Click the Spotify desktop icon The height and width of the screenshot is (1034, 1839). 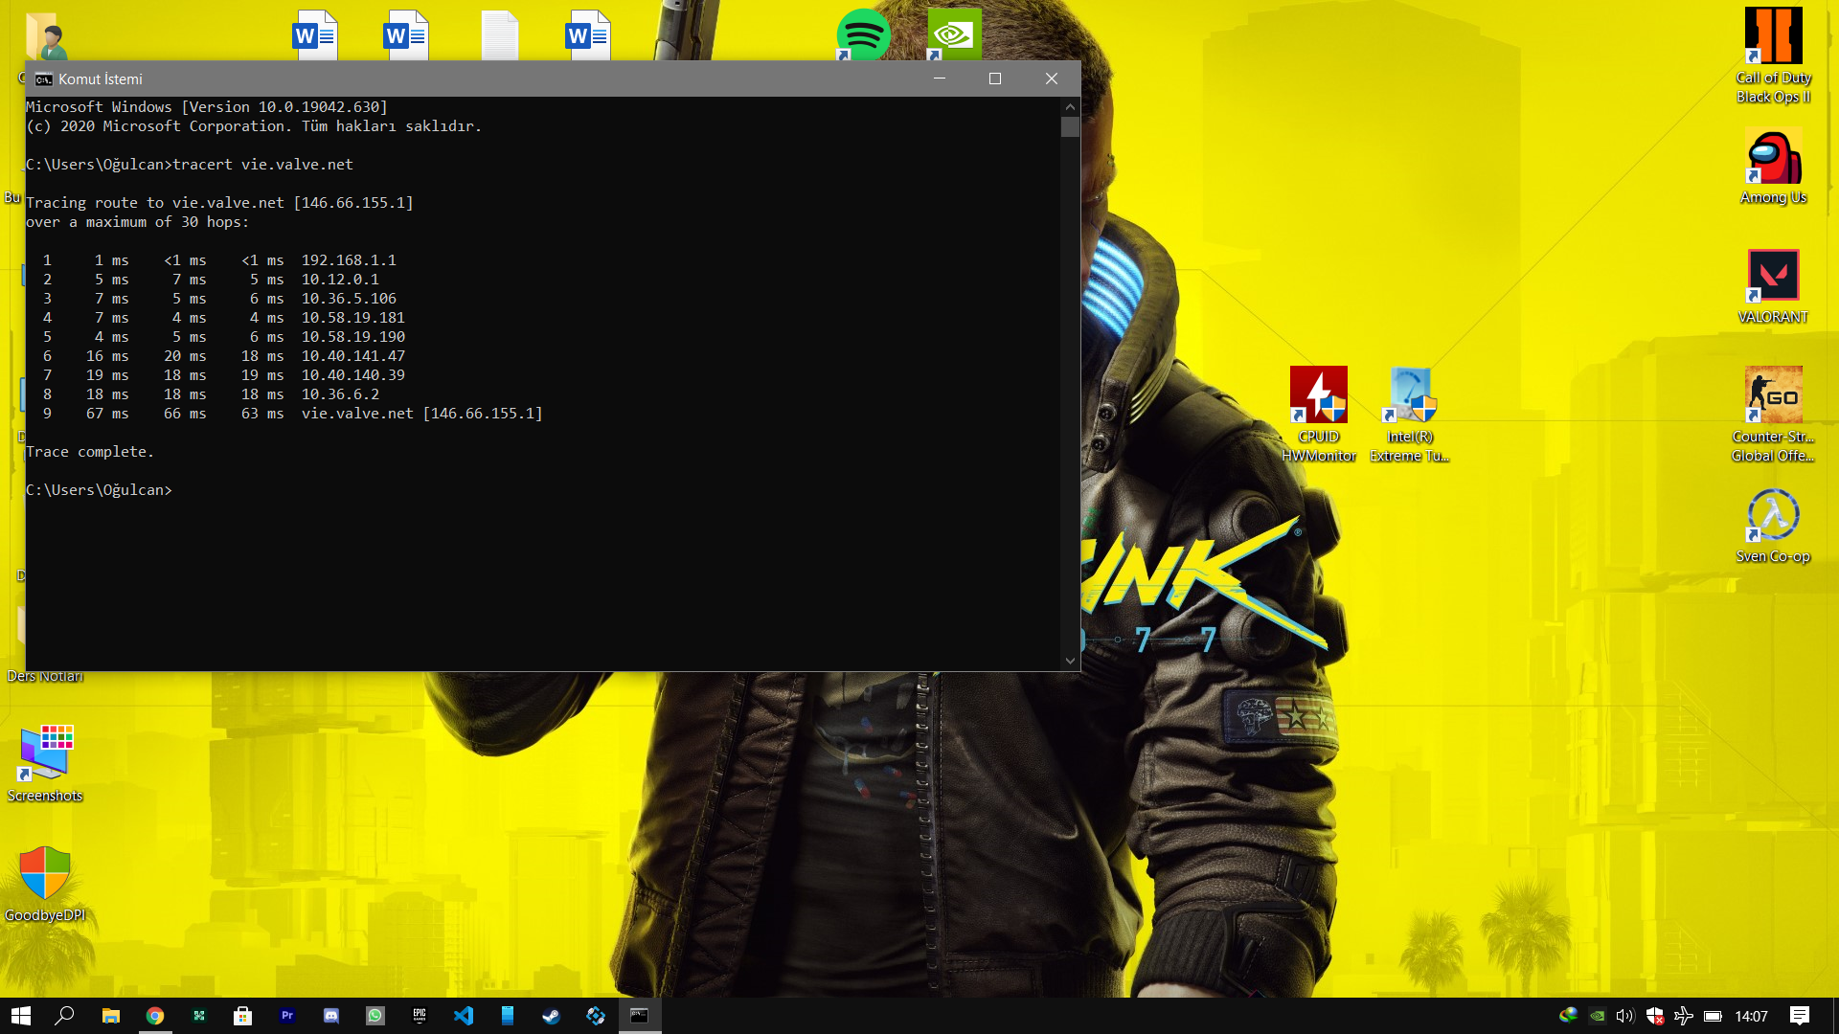point(863,34)
